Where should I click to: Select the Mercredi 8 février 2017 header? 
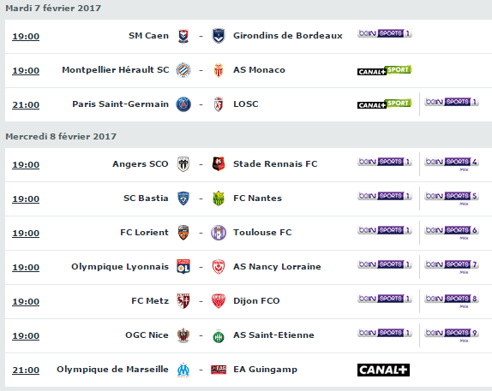coord(61,137)
